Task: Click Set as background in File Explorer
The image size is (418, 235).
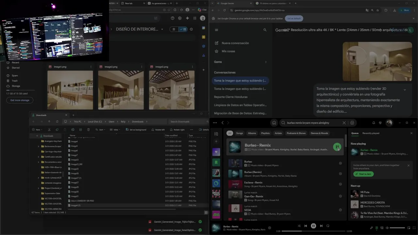Action: (136, 130)
